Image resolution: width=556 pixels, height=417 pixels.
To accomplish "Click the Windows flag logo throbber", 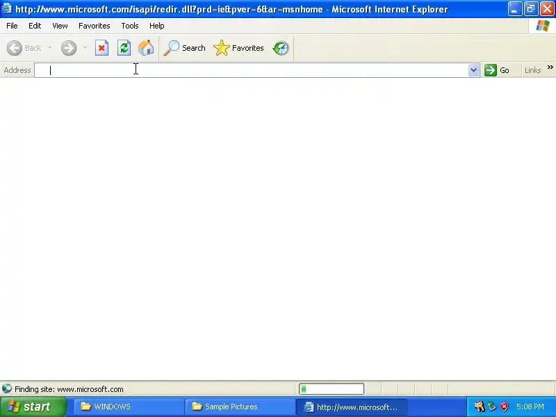I will [x=543, y=26].
